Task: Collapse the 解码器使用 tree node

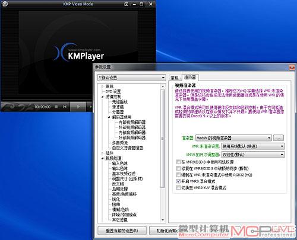Action: (x=109, y=117)
